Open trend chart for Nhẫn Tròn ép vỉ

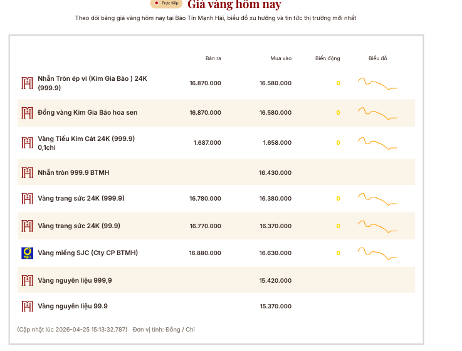(377, 83)
